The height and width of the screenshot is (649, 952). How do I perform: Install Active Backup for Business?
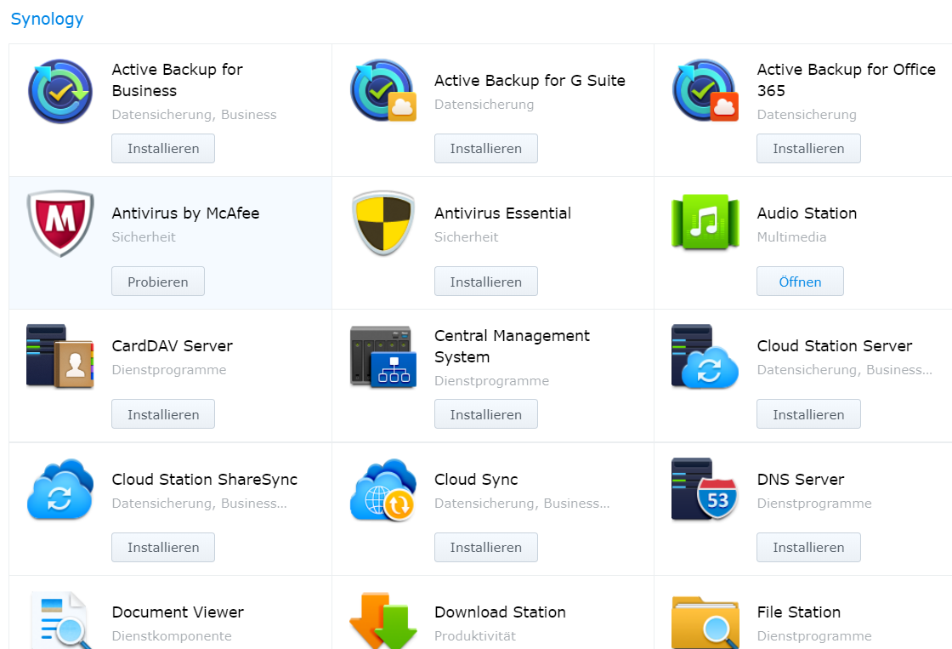click(x=163, y=148)
